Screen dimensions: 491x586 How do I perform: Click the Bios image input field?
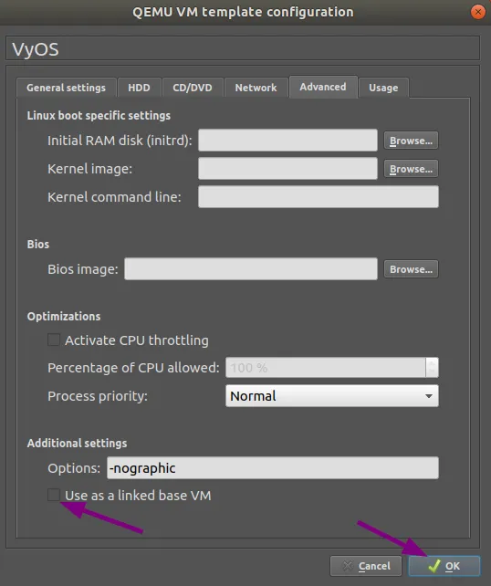[x=251, y=268]
